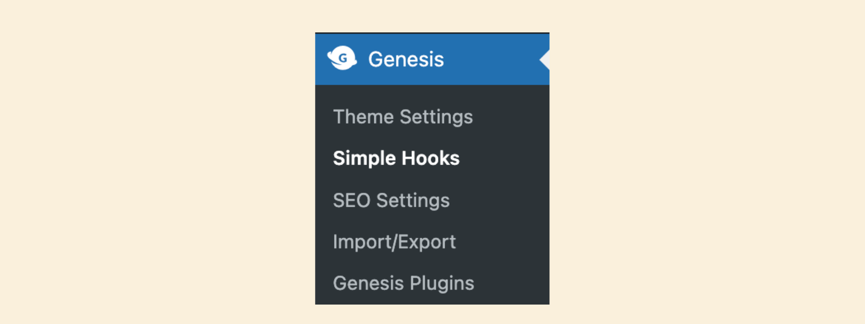Viewport: 865px width, 324px height.
Task: Choose Theme Settings under Genesis
Action: pos(403,117)
